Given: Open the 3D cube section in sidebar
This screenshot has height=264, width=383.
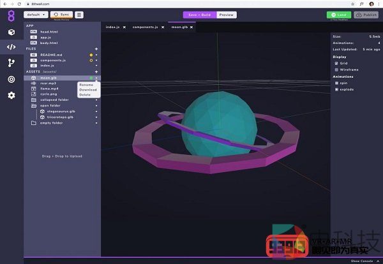Looking at the screenshot, I should (x=11, y=32).
